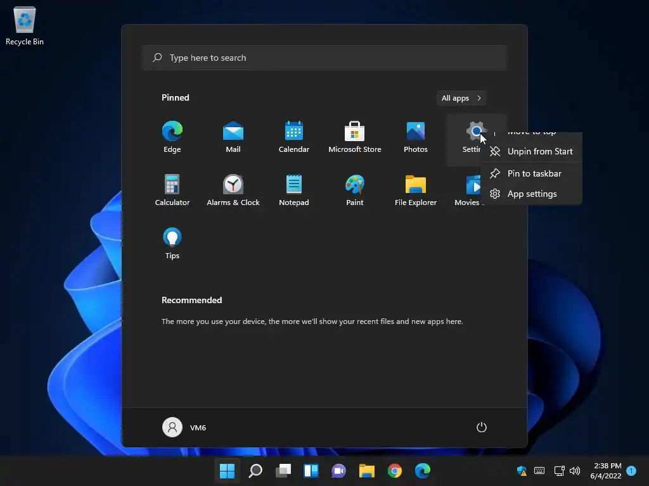
Task: Choose Move to top in the context menu
Action: (532, 134)
